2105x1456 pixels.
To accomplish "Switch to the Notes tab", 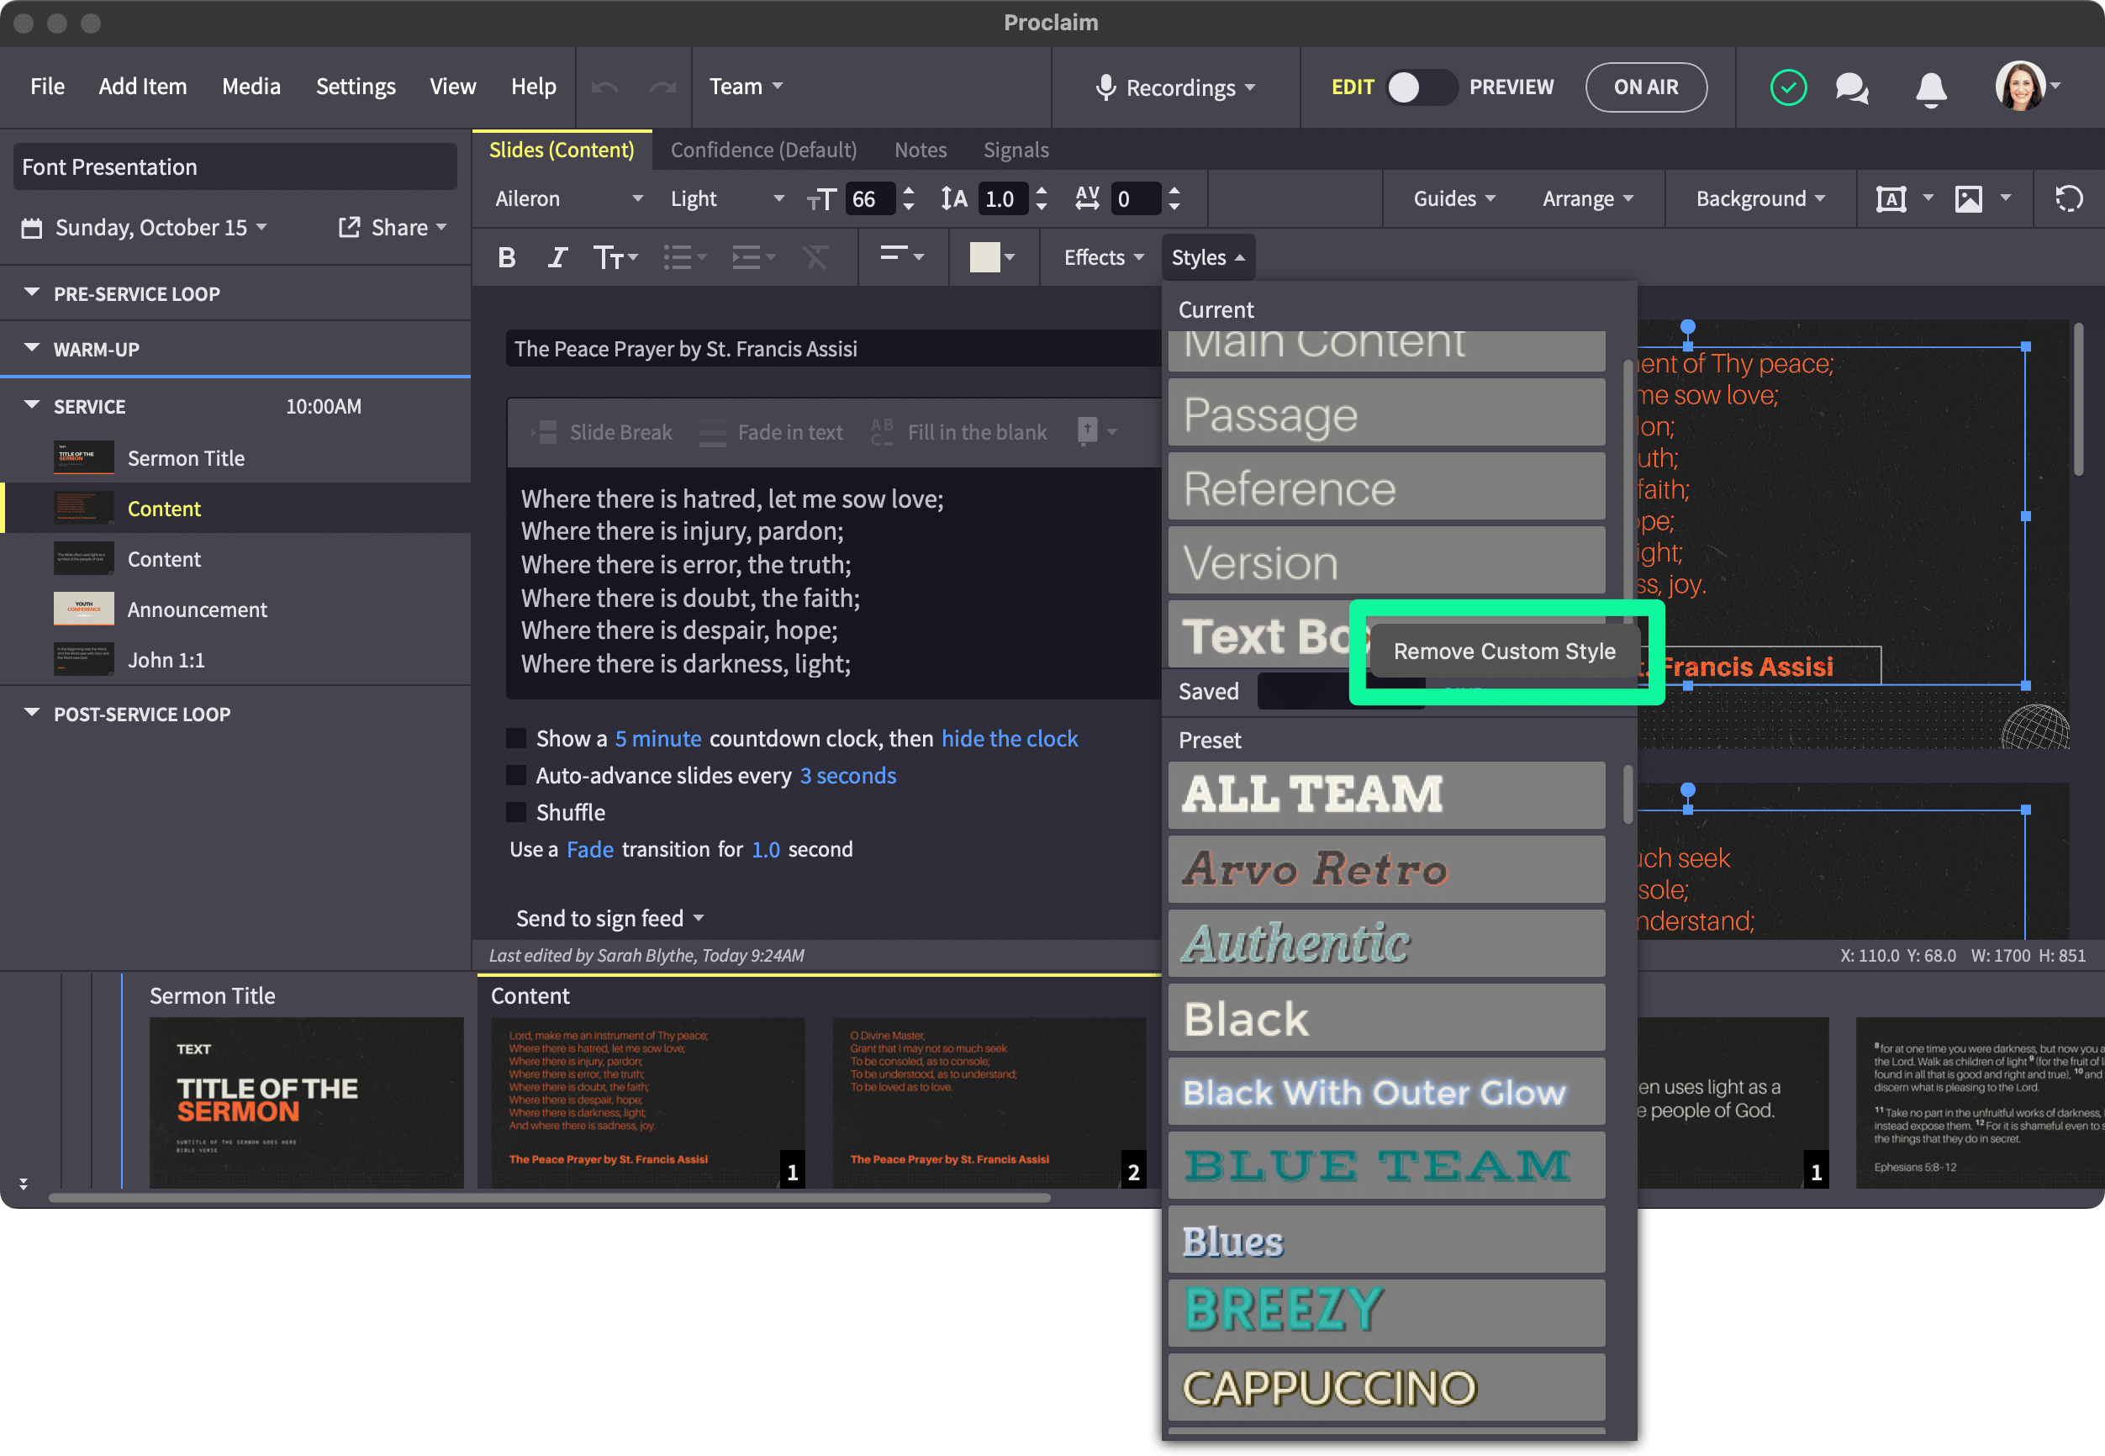I will coord(921,150).
